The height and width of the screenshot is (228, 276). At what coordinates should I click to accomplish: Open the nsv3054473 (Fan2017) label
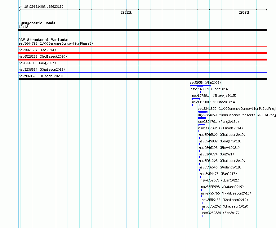[x=218, y=174]
